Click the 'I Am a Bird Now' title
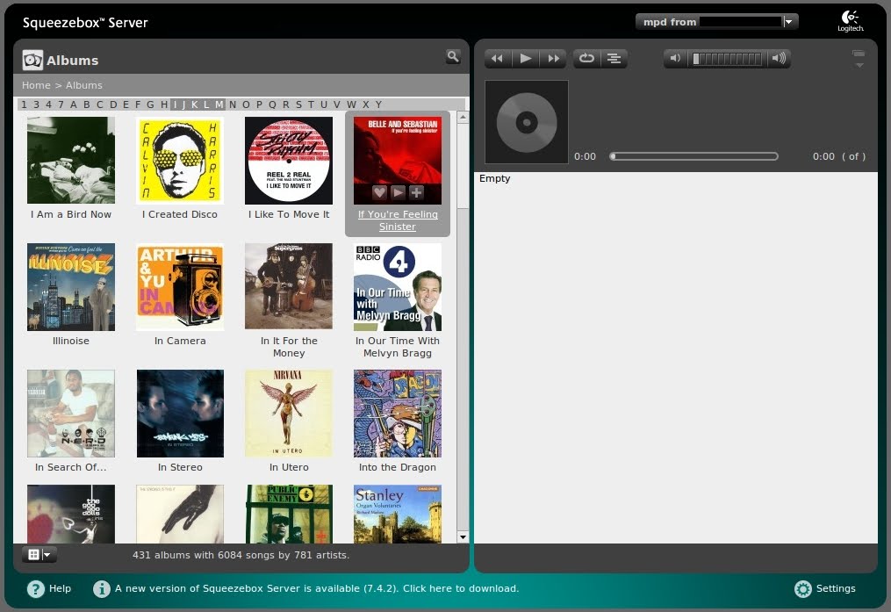The height and width of the screenshot is (612, 891). 71,214
